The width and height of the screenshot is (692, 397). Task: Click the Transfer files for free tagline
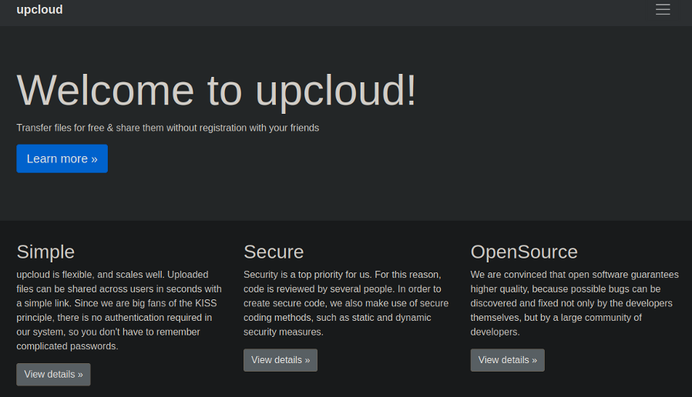[167, 128]
